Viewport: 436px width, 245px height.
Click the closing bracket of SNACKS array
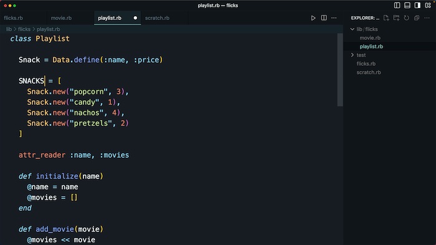(x=21, y=134)
